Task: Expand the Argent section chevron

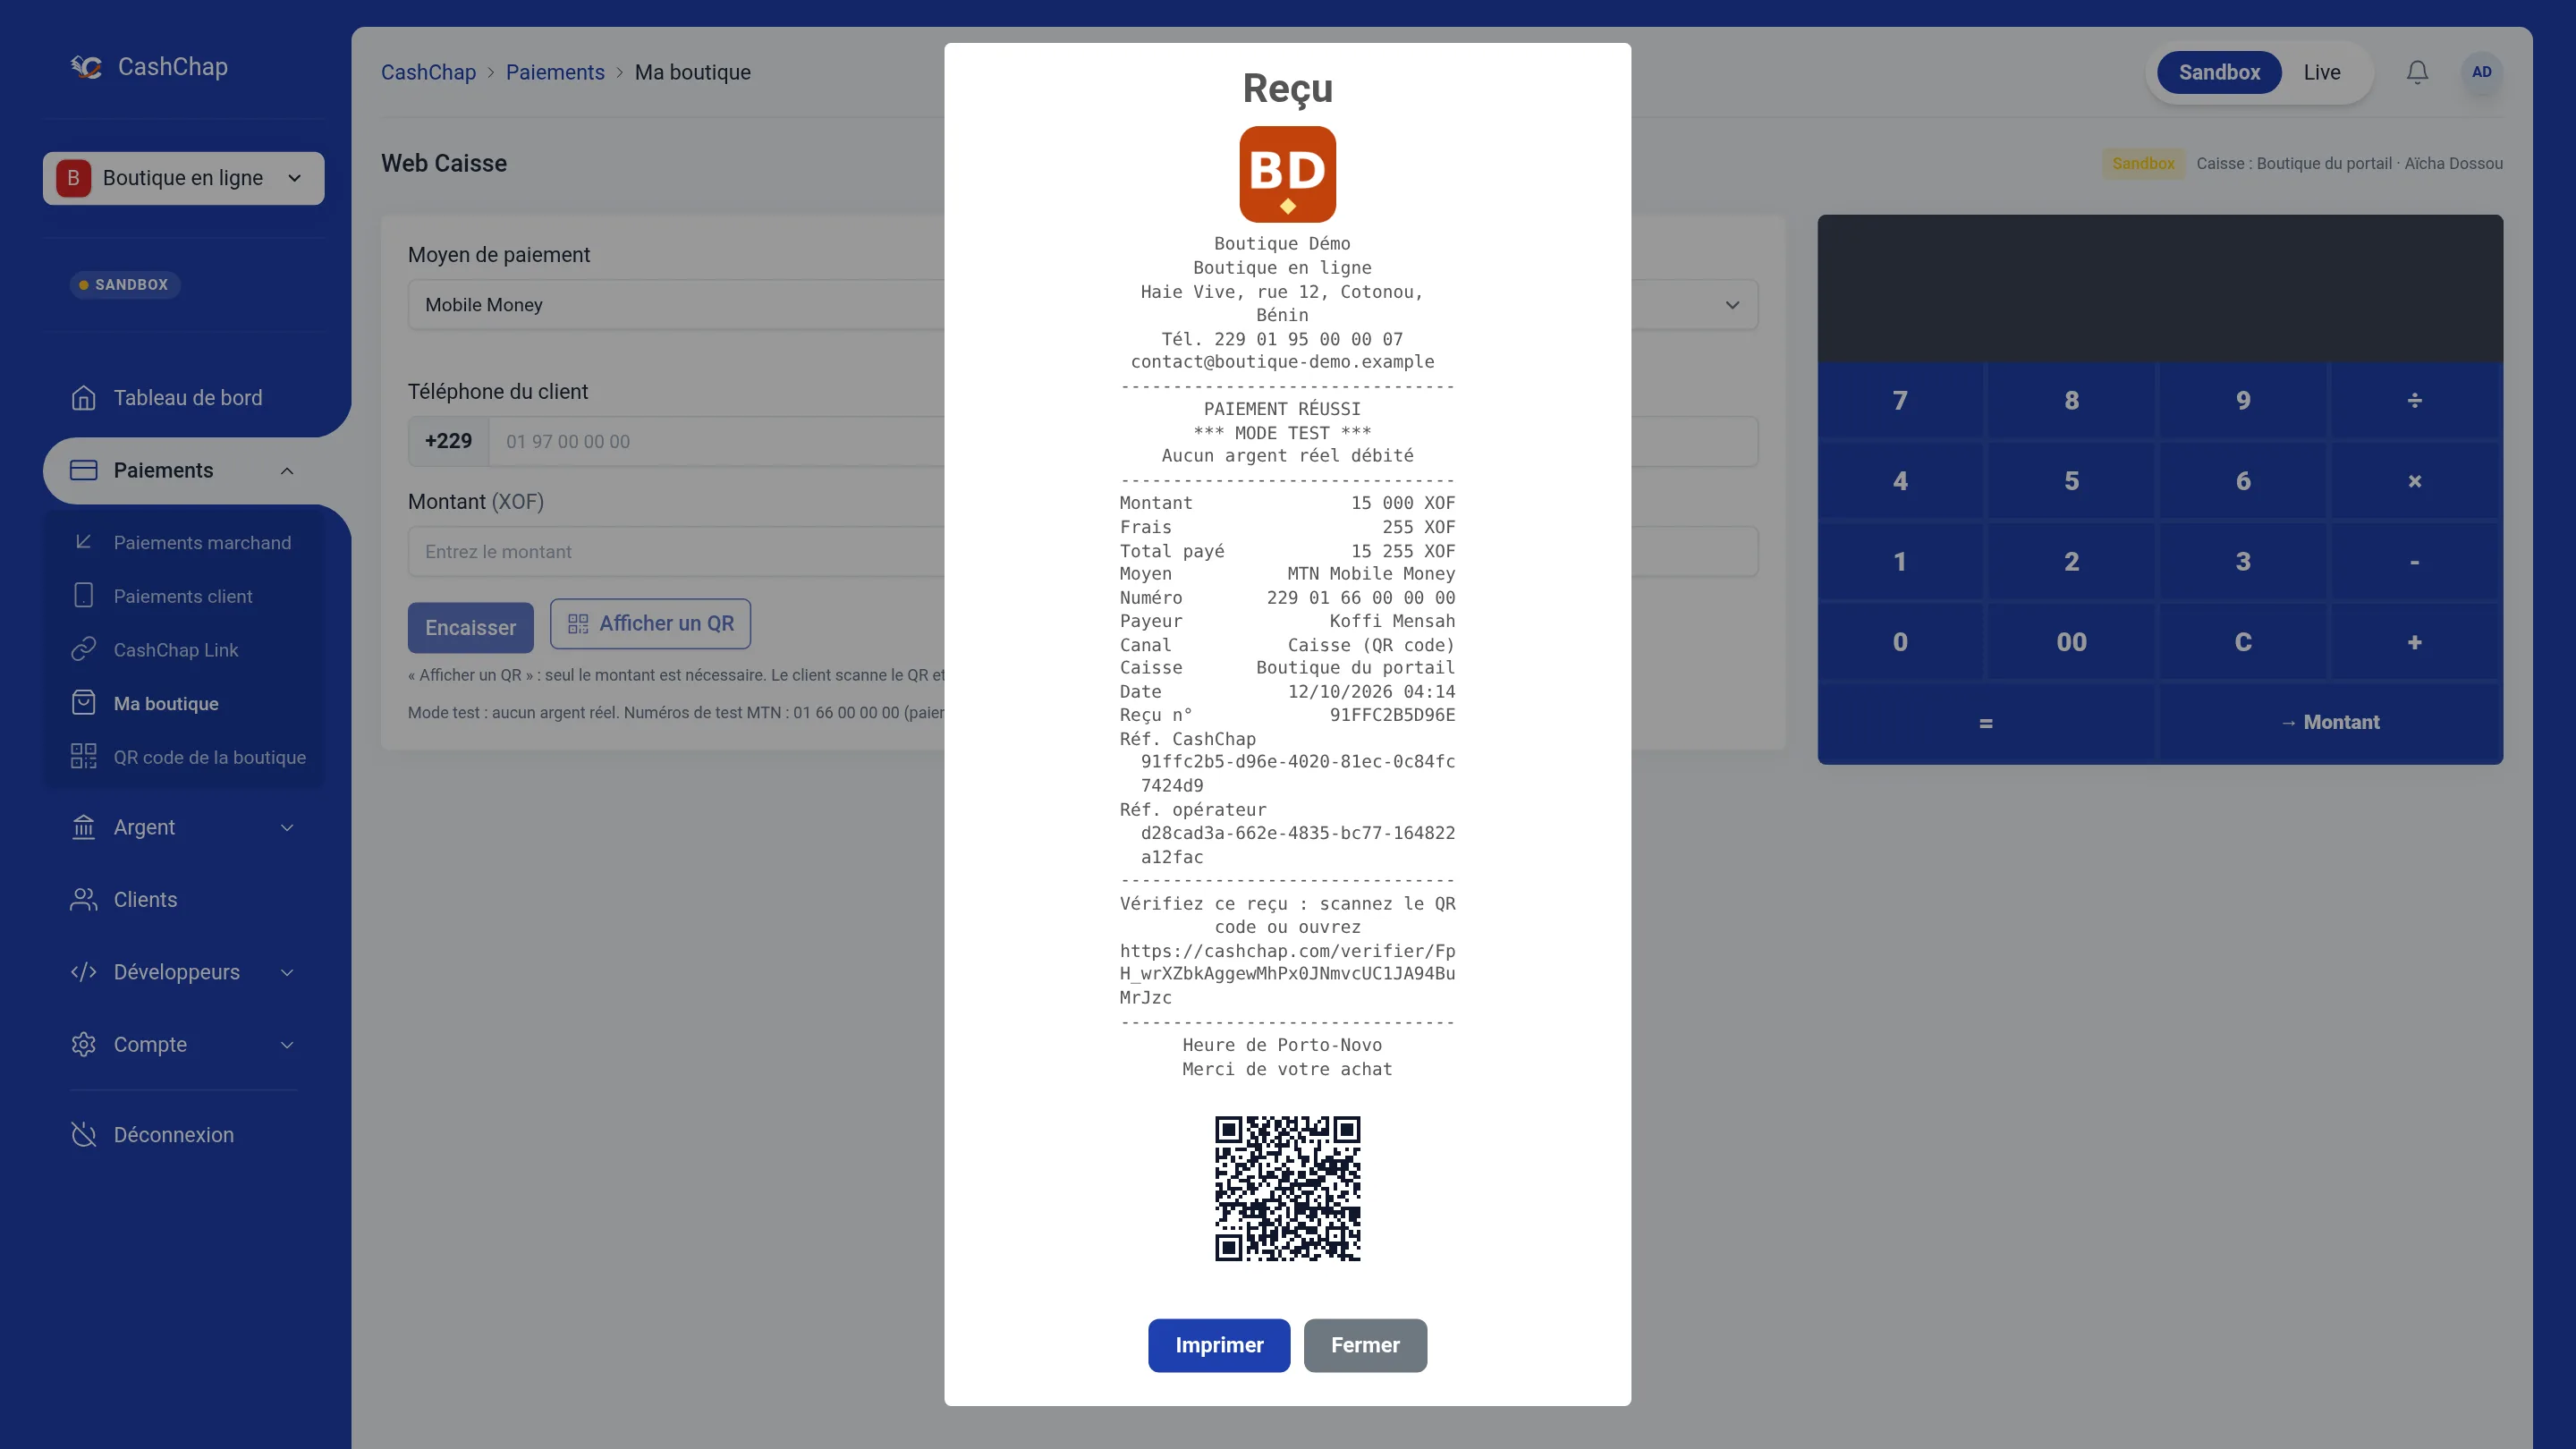Action: click(287, 828)
